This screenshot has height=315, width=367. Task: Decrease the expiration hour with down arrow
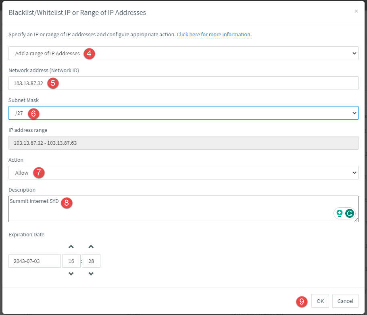coord(71,273)
